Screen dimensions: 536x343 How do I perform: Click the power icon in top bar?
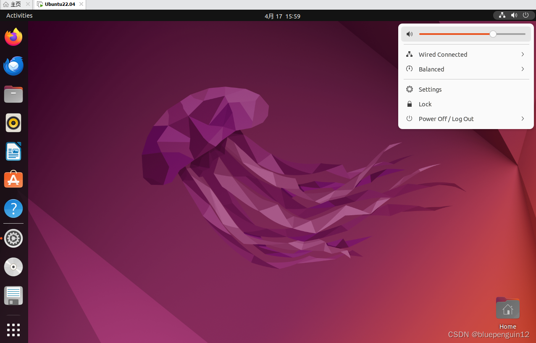[525, 15]
